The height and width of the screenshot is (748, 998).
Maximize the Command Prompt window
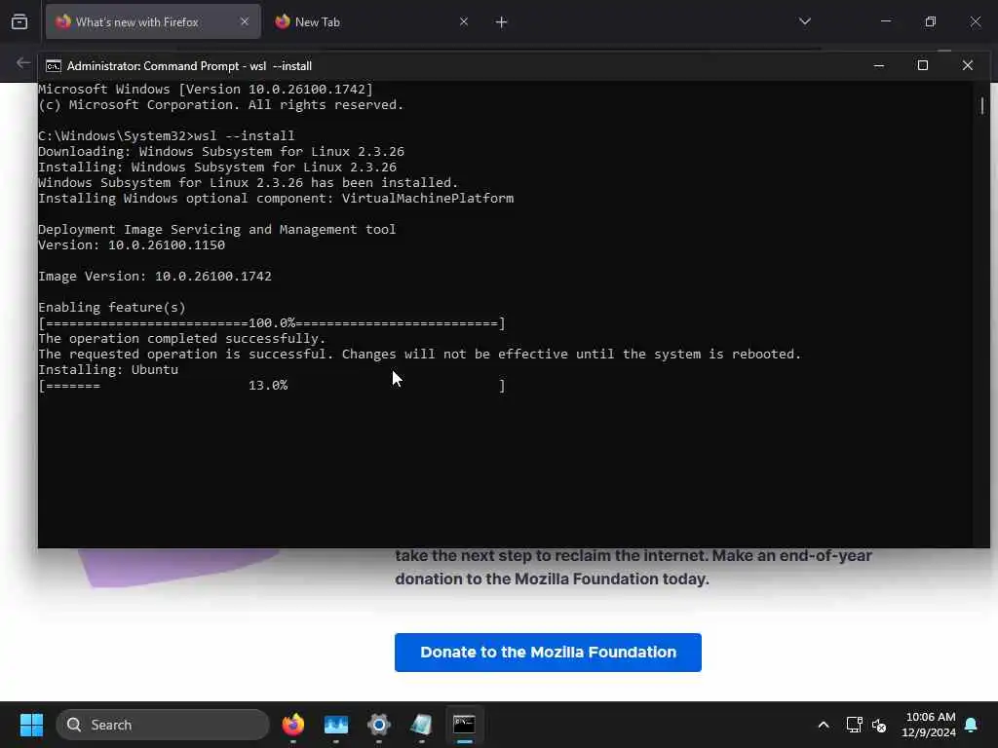tap(922, 65)
